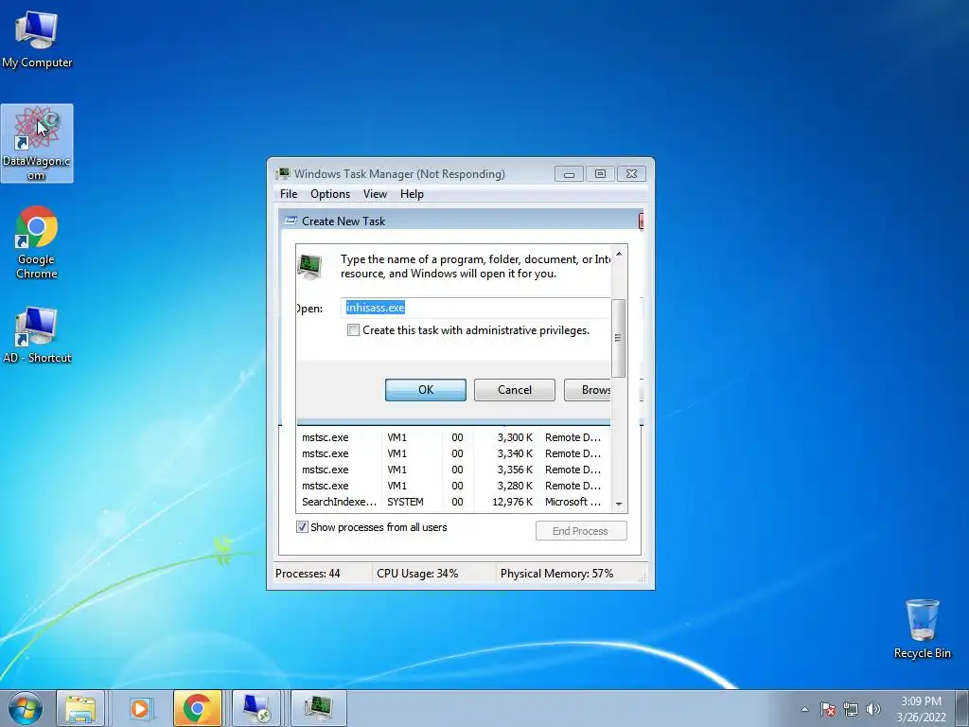Click the 12,976 K memory value
Image resolution: width=969 pixels, height=727 pixels.
(512, 502)
